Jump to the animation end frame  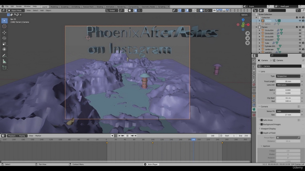pos(135,136)
